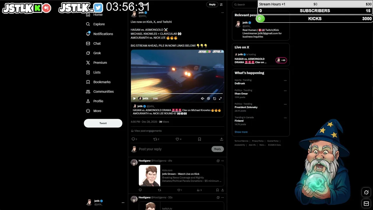Open Grok explain on Hooliganz 32s reply

point(218,197)
